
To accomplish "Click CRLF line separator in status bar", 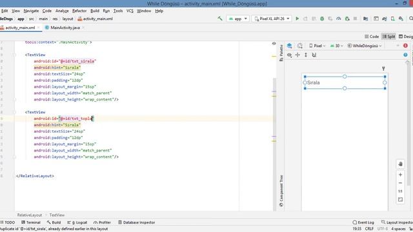I will [x=369, y=229].
